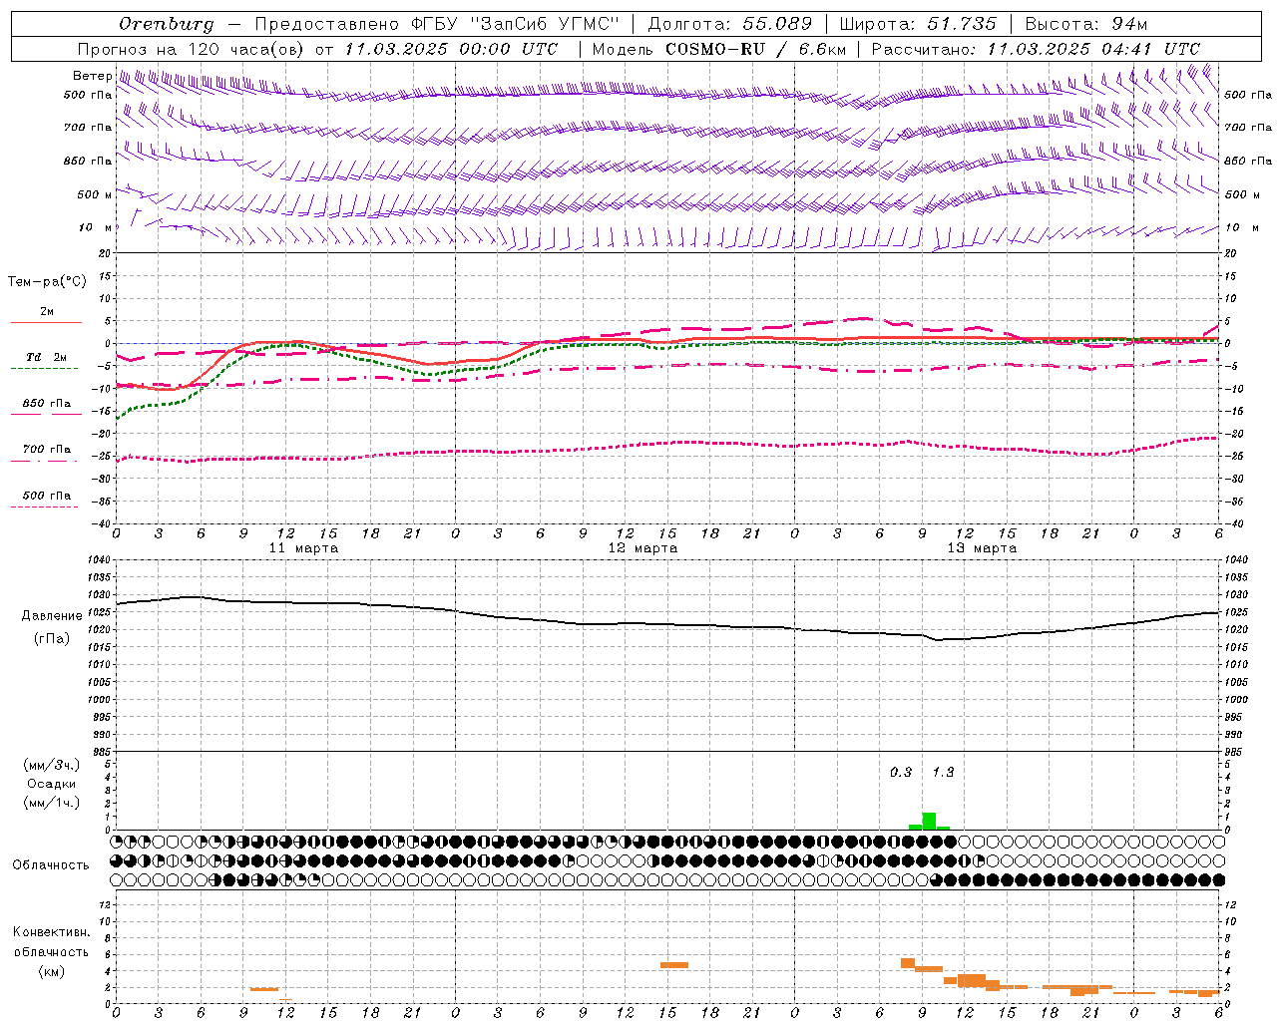Click the 0.3 precipitation amount value
Viewport: 1277px width, 1021px height.
[x=901, y=772]
